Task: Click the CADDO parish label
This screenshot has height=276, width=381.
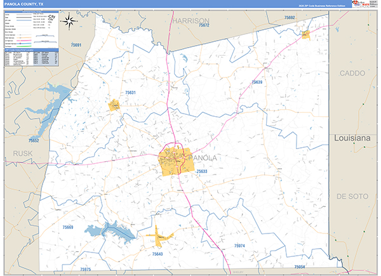Action: (353, 73)
